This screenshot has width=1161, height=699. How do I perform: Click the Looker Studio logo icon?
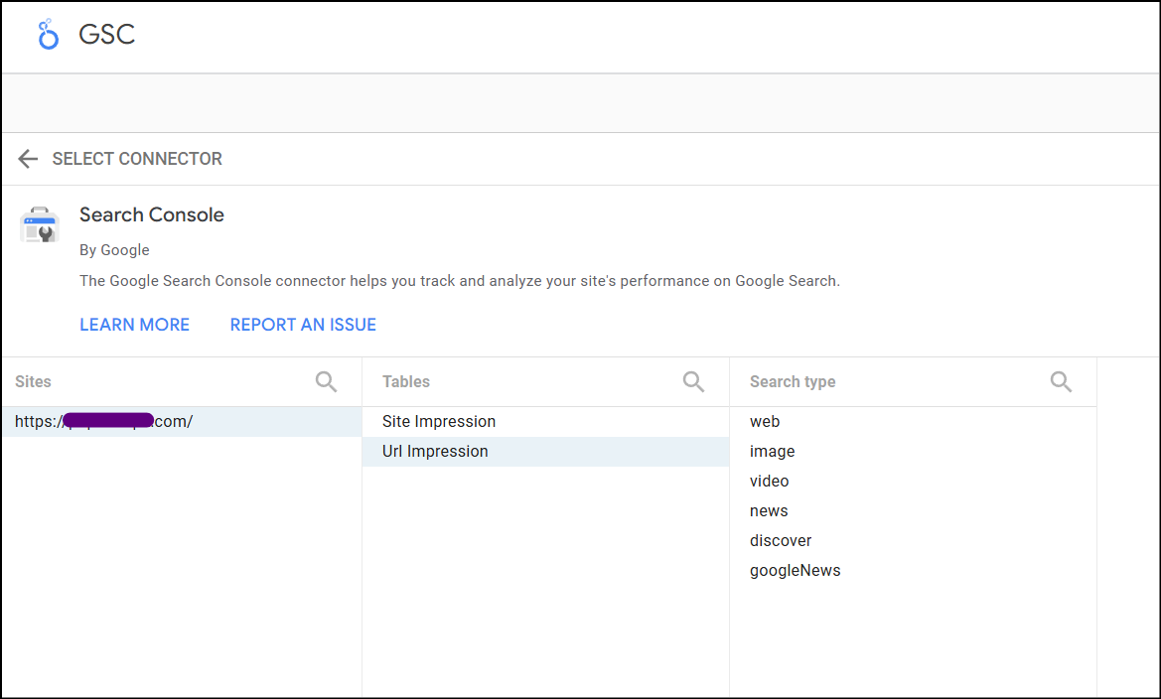point(48,34)
